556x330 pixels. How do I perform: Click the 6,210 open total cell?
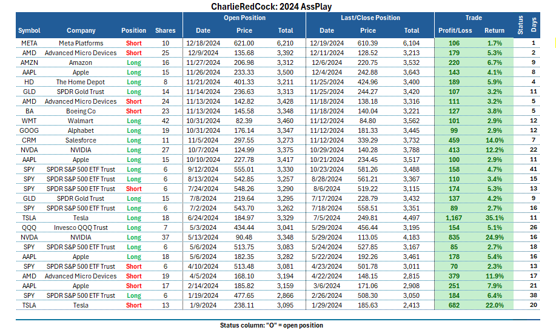pyautogui.click(x=285, y=43)
